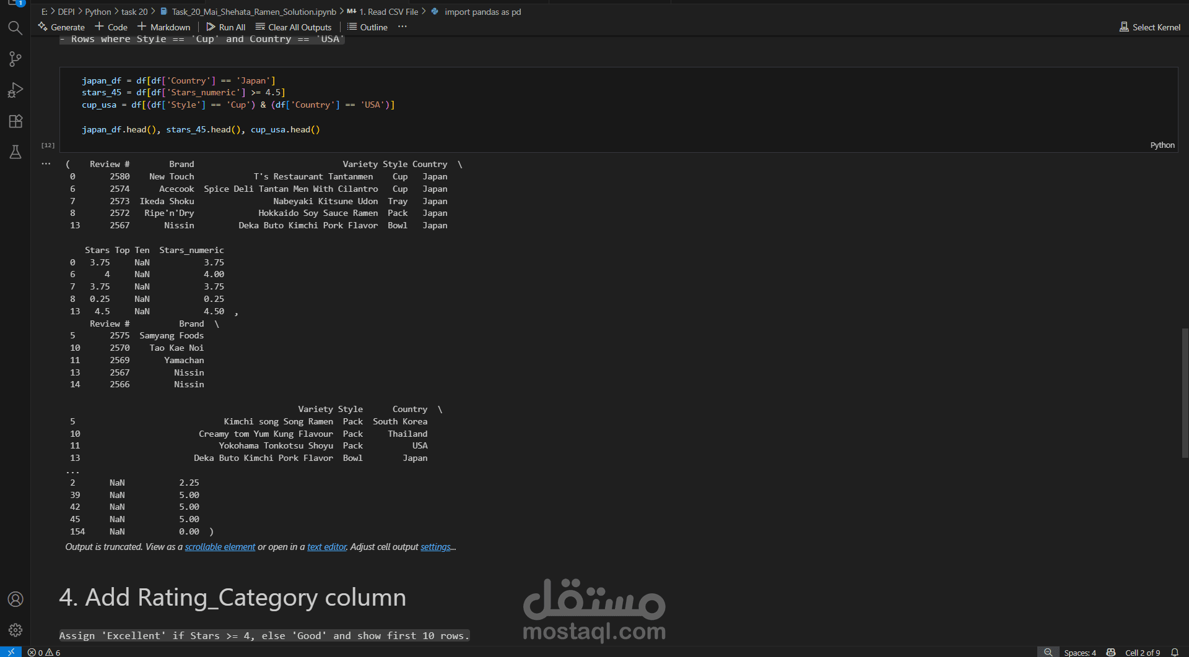Open the Source Control view
The height and width of the screenshot is (657, 1189).
pyautogui.click(x=15, y=59)
